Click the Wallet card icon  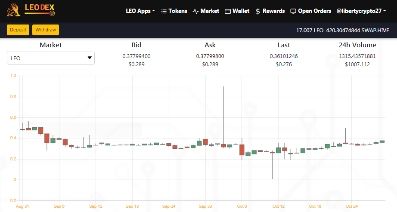[228, 11]
